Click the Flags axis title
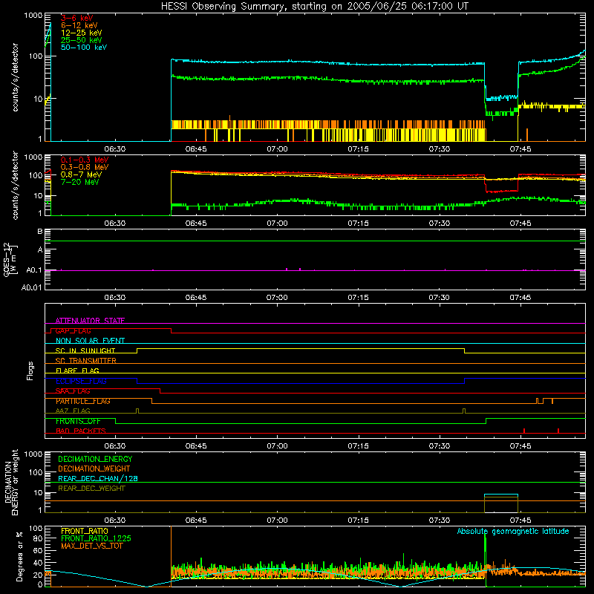This screenshot has height=594, width=594. (x=30, y=371)
